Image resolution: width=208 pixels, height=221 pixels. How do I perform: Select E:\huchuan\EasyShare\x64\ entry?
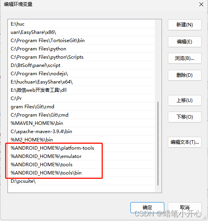click(82, 82)
